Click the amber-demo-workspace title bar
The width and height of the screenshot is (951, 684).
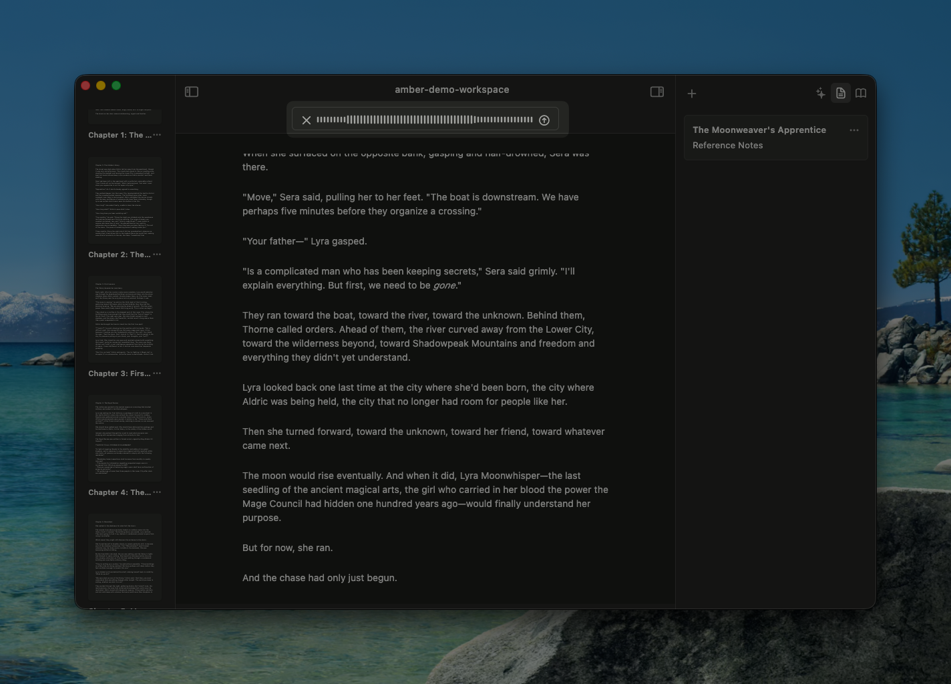tap(452, 89)
